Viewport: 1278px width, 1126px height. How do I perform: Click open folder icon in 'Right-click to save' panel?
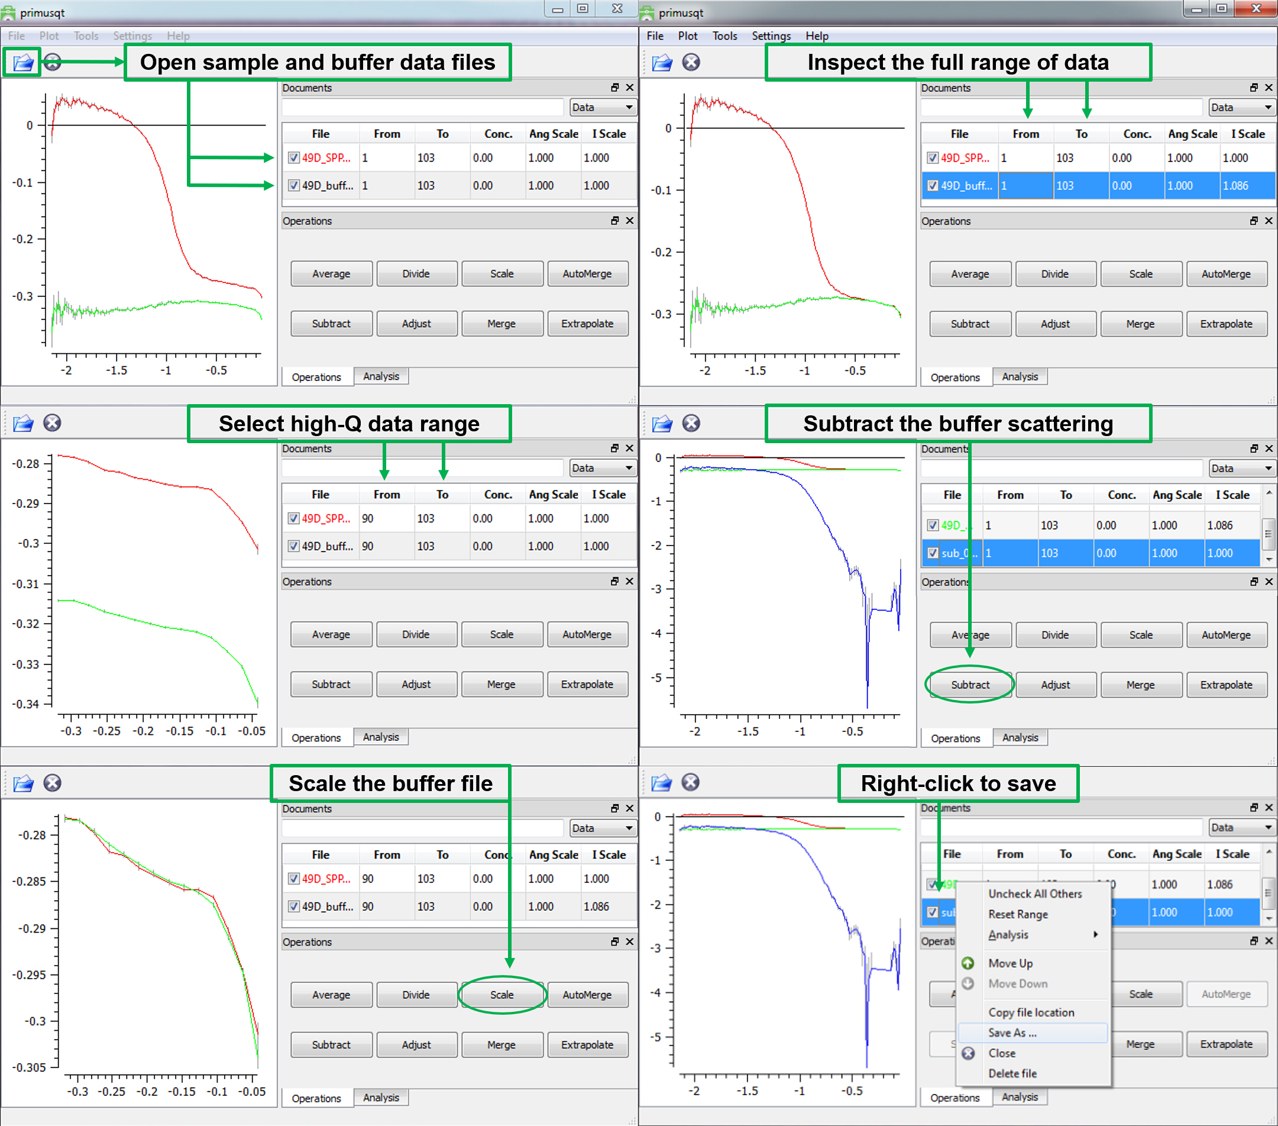coord(662,783)
